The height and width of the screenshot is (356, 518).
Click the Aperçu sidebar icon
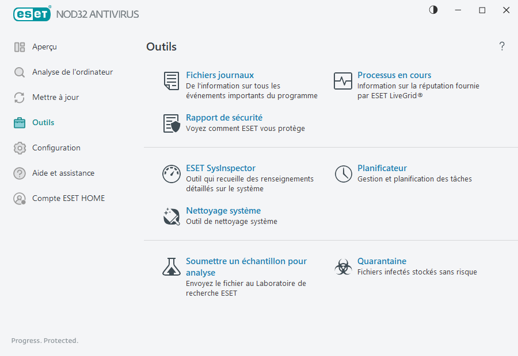click(19, 47)
